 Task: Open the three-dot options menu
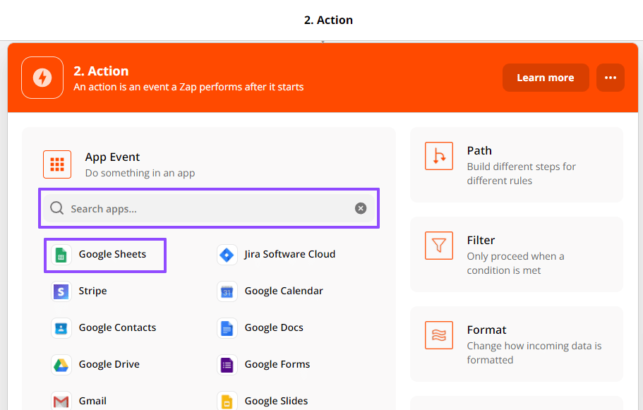610,78
